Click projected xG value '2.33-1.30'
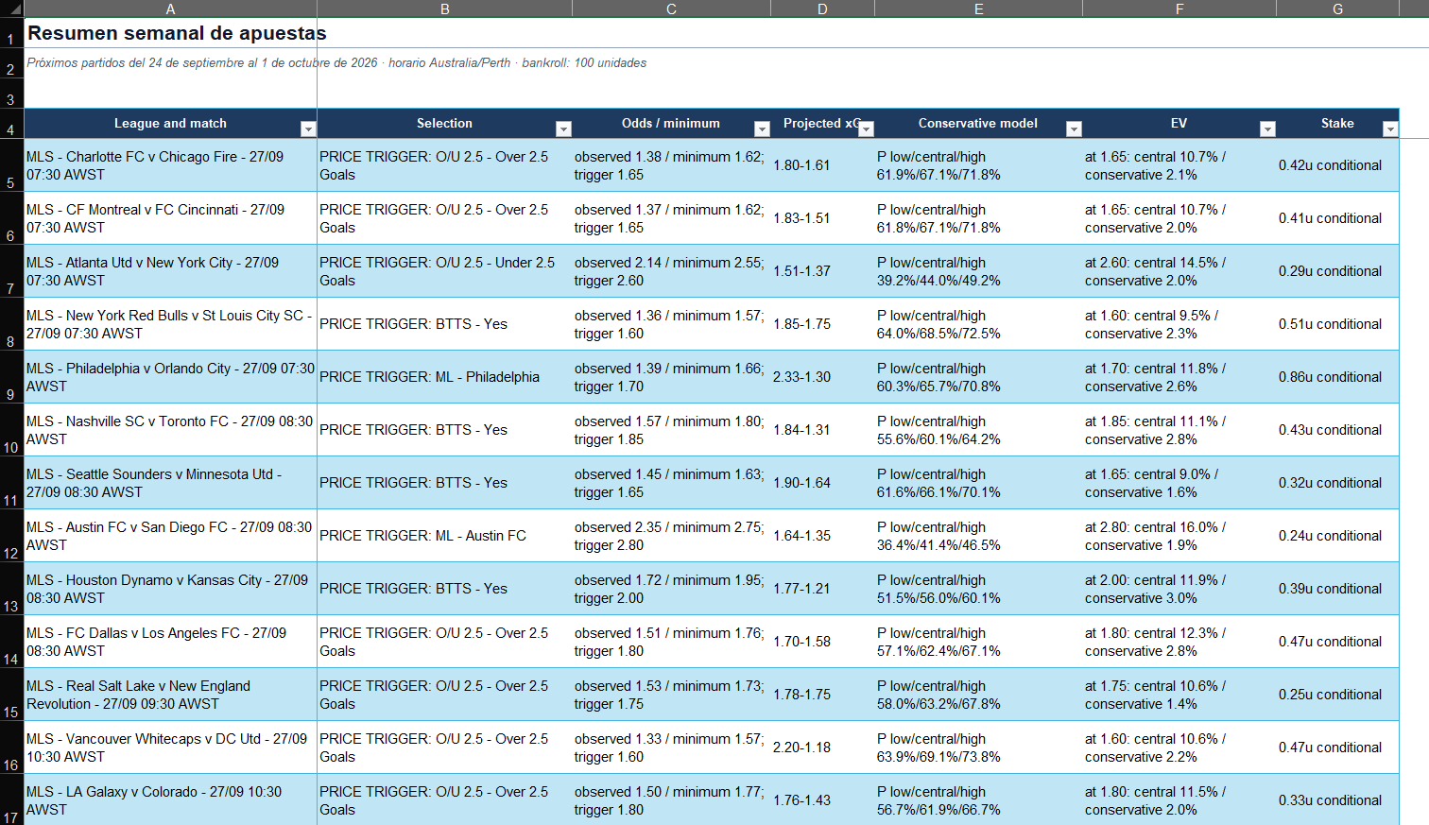This screenshot has height=825, width=1429. pos(823,377)
